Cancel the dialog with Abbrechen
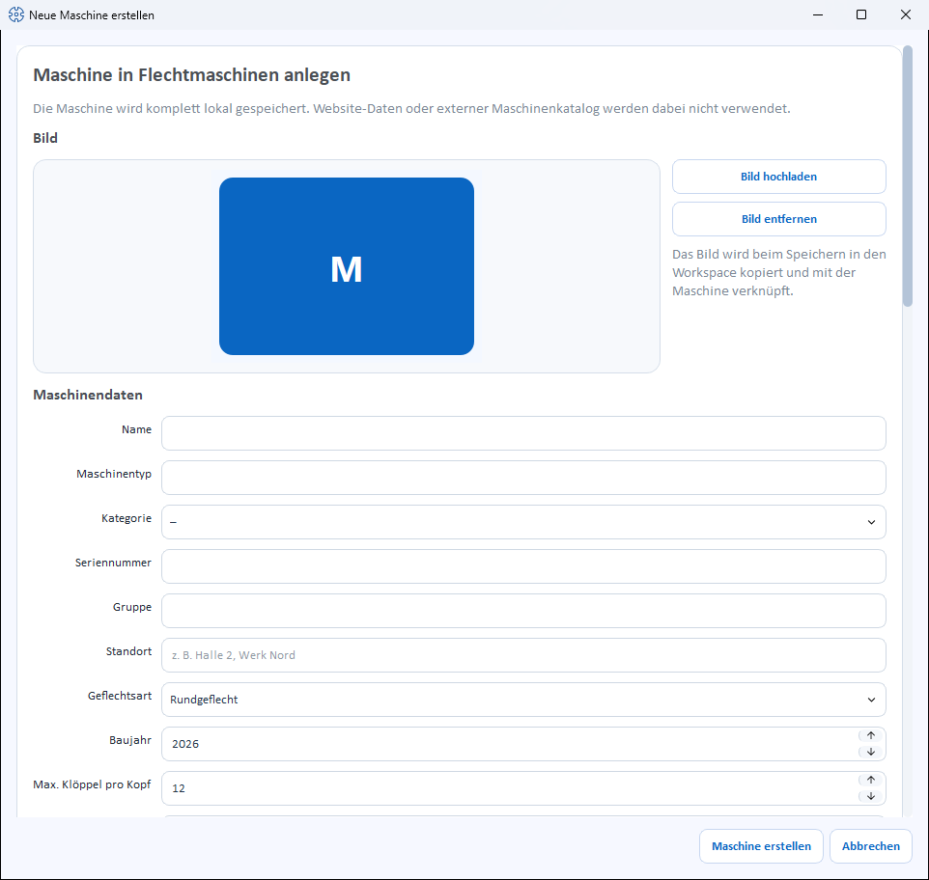Screen dimensions: 929x880 [x=871, y=846]
